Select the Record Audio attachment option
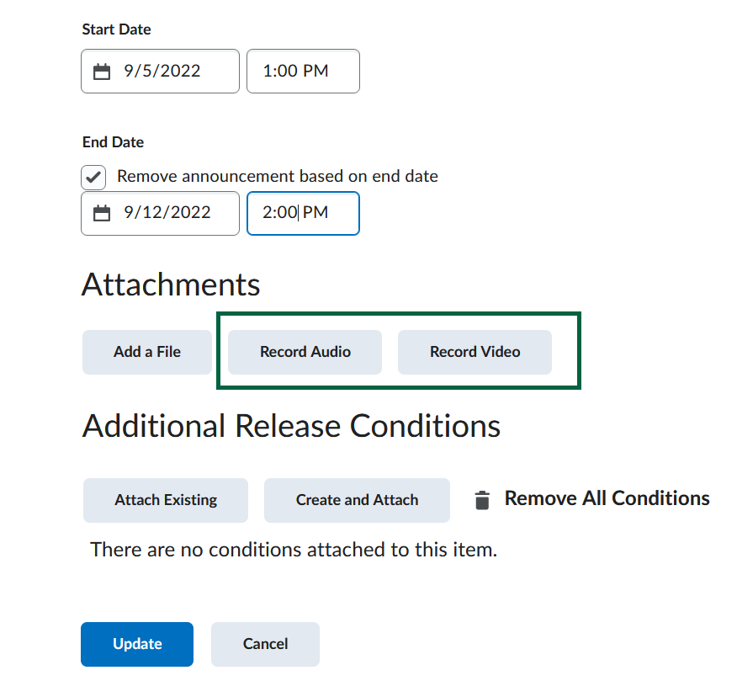This screenshot has height=681, width=737. click(304, 352)
